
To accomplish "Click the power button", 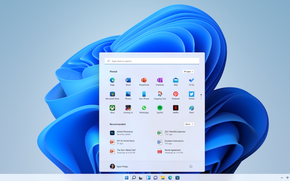I will point(191,167).
